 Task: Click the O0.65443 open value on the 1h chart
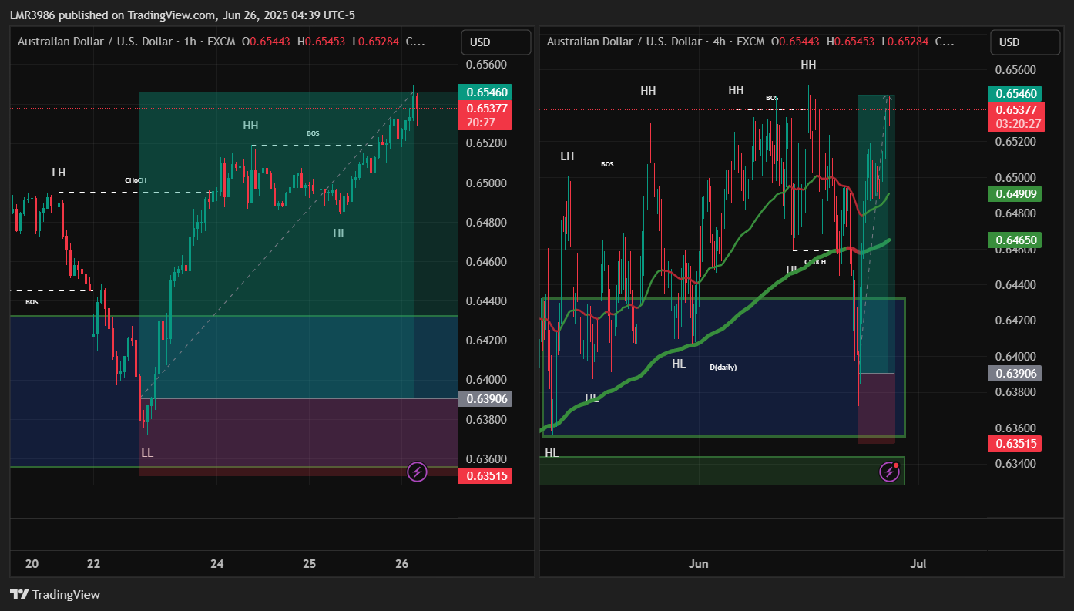tap(266, 42)
